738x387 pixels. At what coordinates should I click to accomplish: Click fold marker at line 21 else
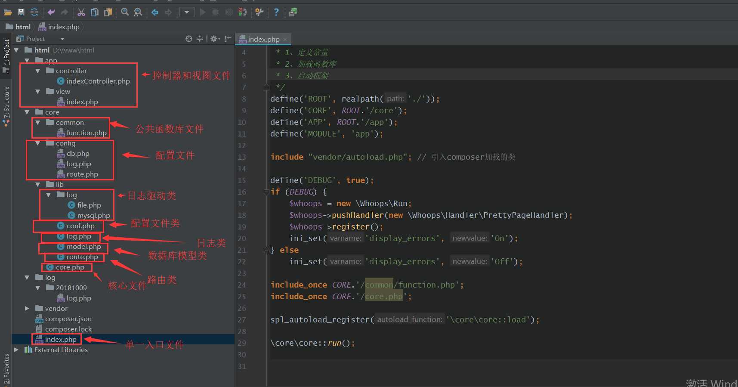[x=266, y=250]
